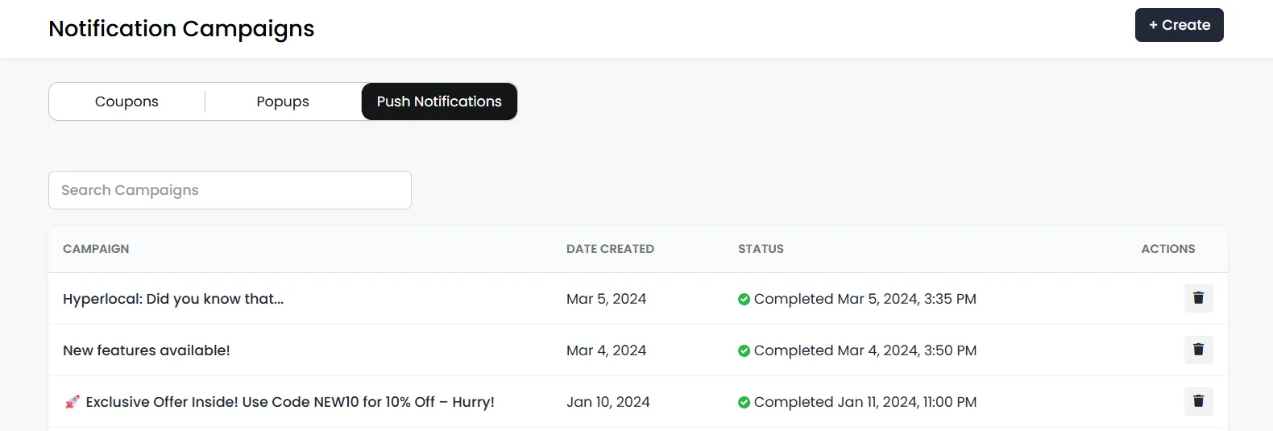Click the ACTIONS column header
The image size is (1273, 431).
coord(1167,249)
